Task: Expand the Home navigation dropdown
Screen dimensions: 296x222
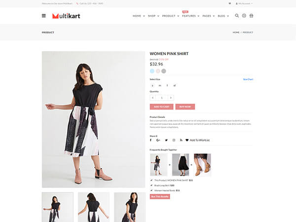Action: point(139,16)
